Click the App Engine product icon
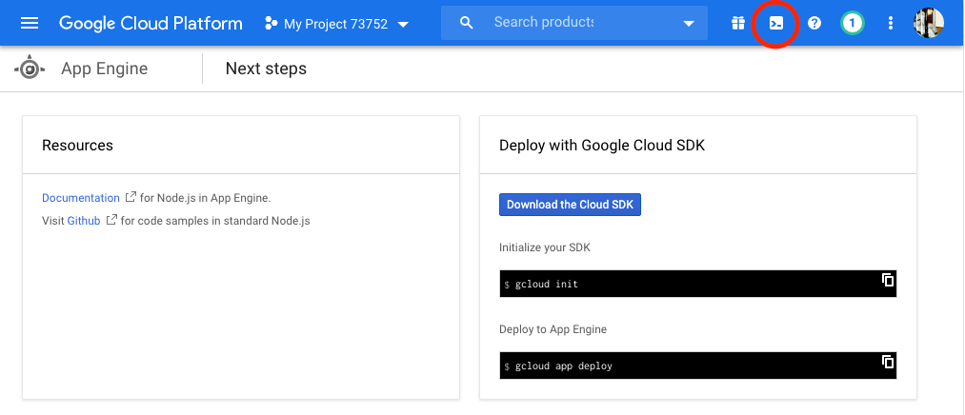The width and height of the screenshot is (965, 415). (29, 69)
